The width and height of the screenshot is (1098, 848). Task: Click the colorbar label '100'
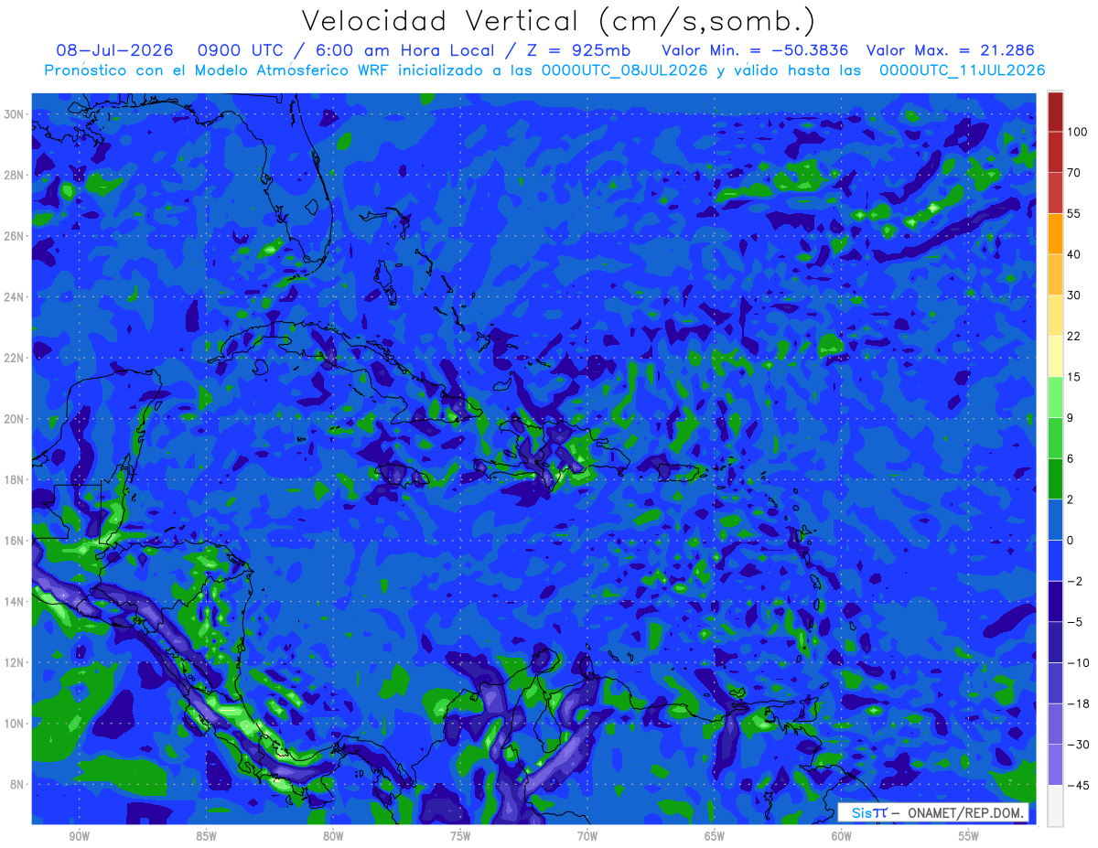click(1078, 132)
